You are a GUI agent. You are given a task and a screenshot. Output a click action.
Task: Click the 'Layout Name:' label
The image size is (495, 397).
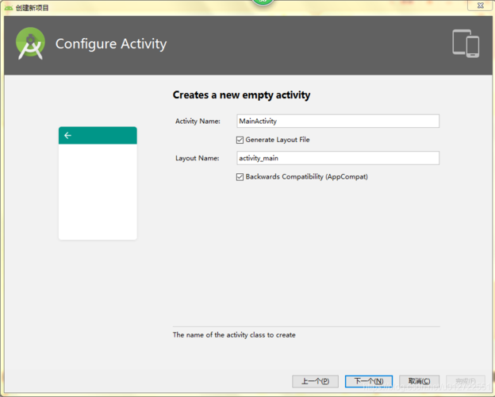point(198,158)
